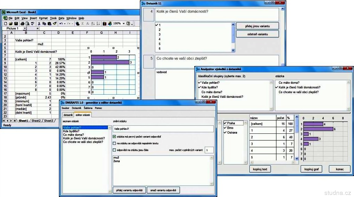Screen dimensions: 354x197
Task: Uncheck 'Vaše pohlaví?' in klasifikační skupiny list
Action: [199, 82]
